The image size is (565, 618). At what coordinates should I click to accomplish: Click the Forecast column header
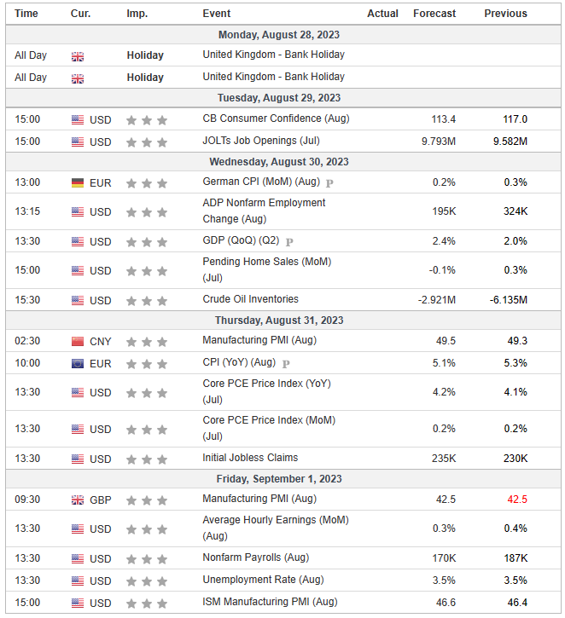click(x=434, y=14)
